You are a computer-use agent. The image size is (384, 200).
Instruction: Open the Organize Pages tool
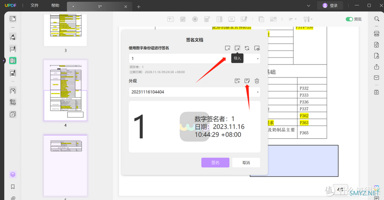pos(13,91)
